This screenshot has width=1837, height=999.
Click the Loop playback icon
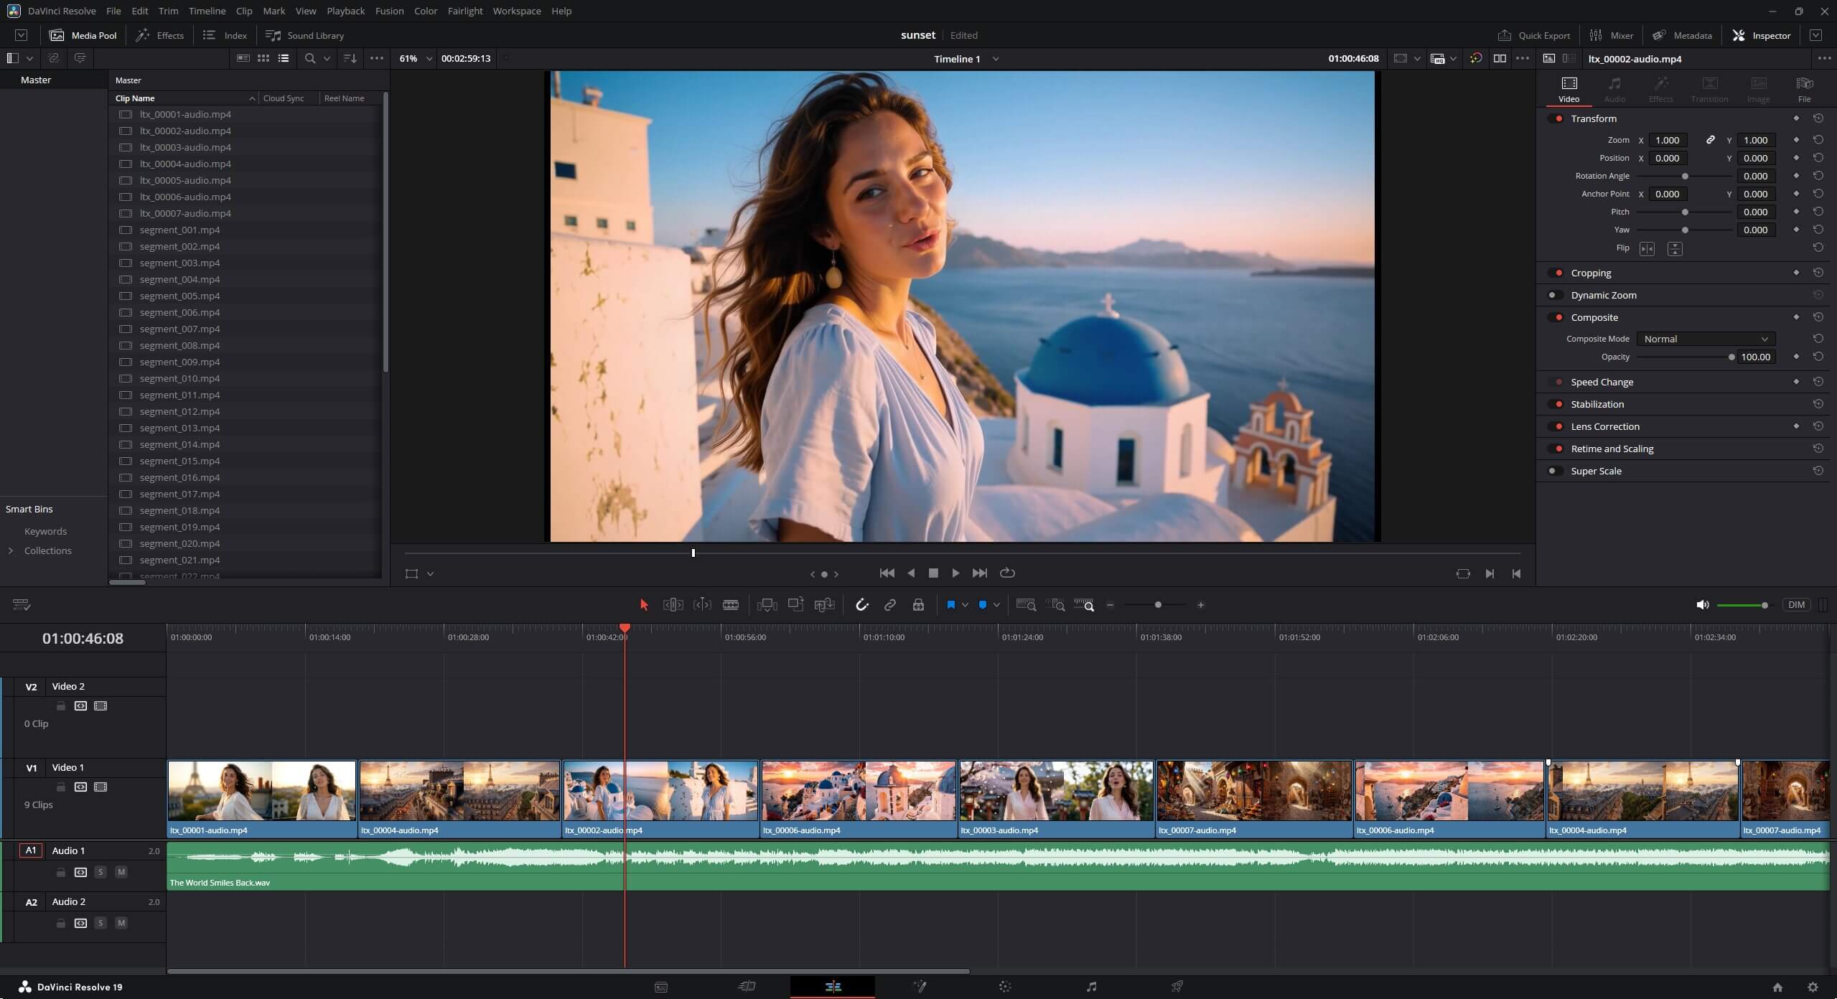pos(1007,573)
